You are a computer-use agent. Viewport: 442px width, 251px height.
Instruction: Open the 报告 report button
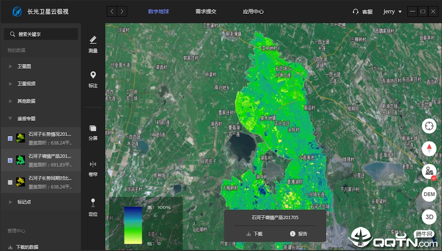(298, 234)
